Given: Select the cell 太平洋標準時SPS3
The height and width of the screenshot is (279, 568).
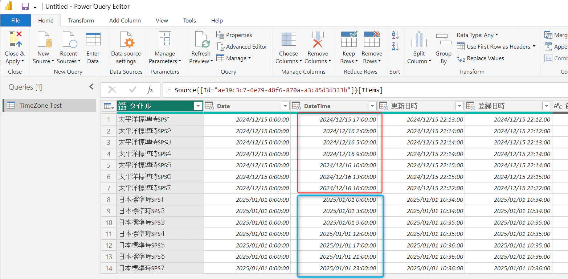Looking at the screenshot, I should 160,142.
